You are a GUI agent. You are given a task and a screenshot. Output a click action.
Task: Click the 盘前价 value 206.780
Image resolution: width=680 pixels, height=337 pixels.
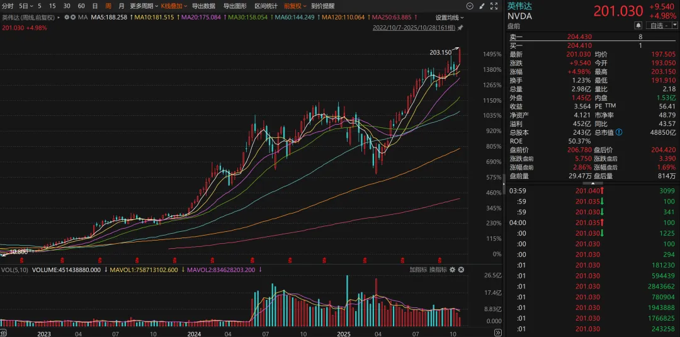[x=579, y=150]
